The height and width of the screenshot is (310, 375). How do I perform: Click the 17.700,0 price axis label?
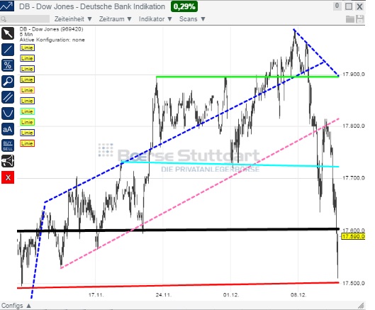[x=354, y=178]
